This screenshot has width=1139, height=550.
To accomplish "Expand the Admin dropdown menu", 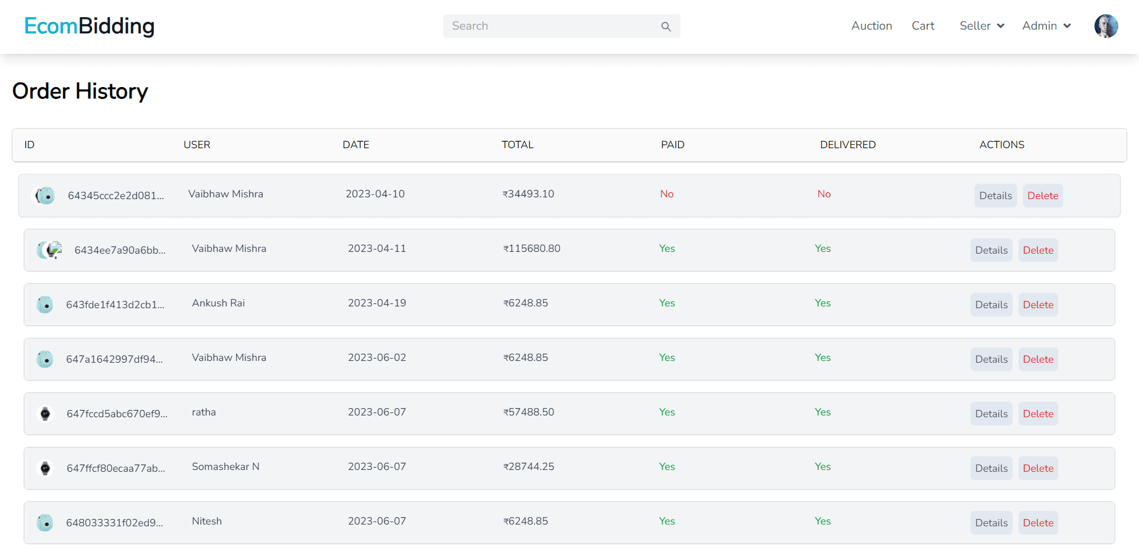I will pyautogui.click(x=1046, y=26).
